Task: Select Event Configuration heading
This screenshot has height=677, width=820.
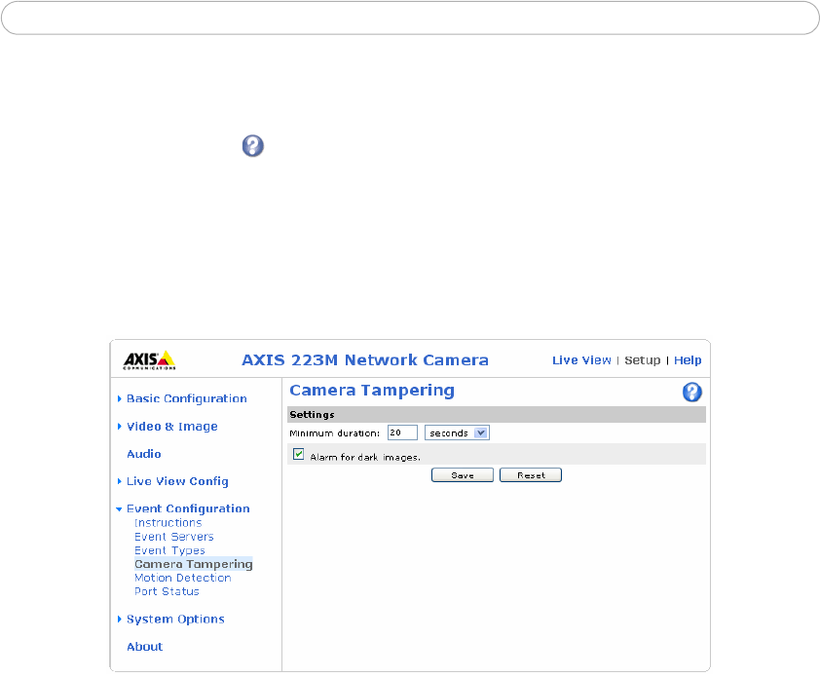Action: (188, 509)
